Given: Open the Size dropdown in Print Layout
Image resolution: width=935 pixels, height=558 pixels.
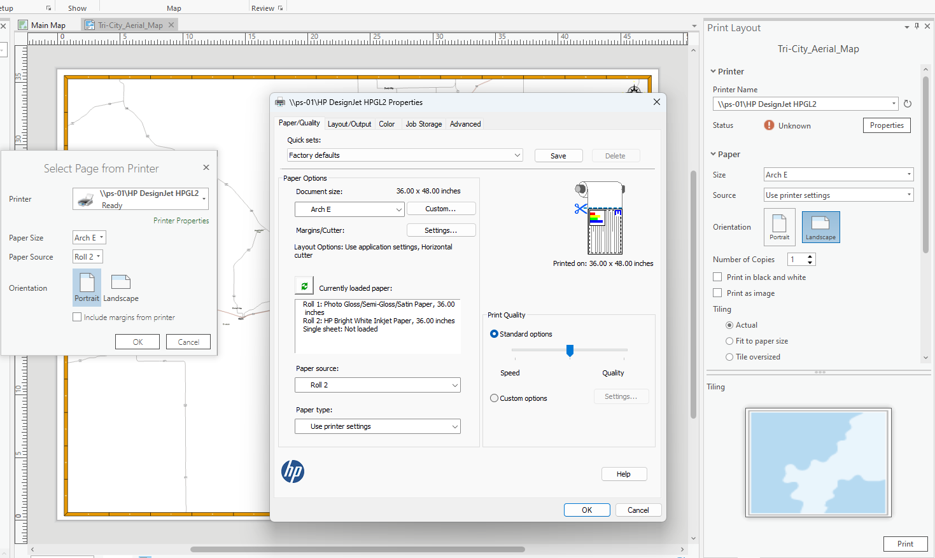Looking at the screenshot, I should tap(839, 174).
